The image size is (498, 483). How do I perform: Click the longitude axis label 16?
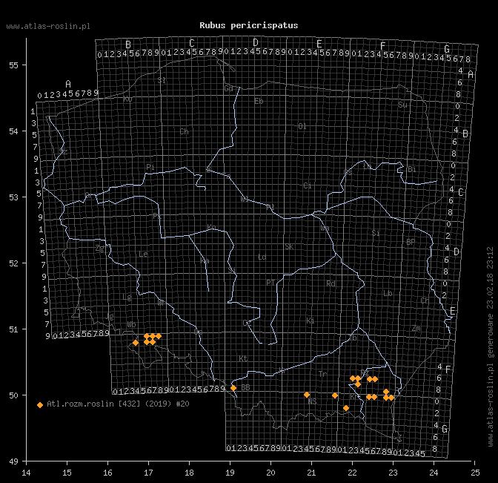107,473
